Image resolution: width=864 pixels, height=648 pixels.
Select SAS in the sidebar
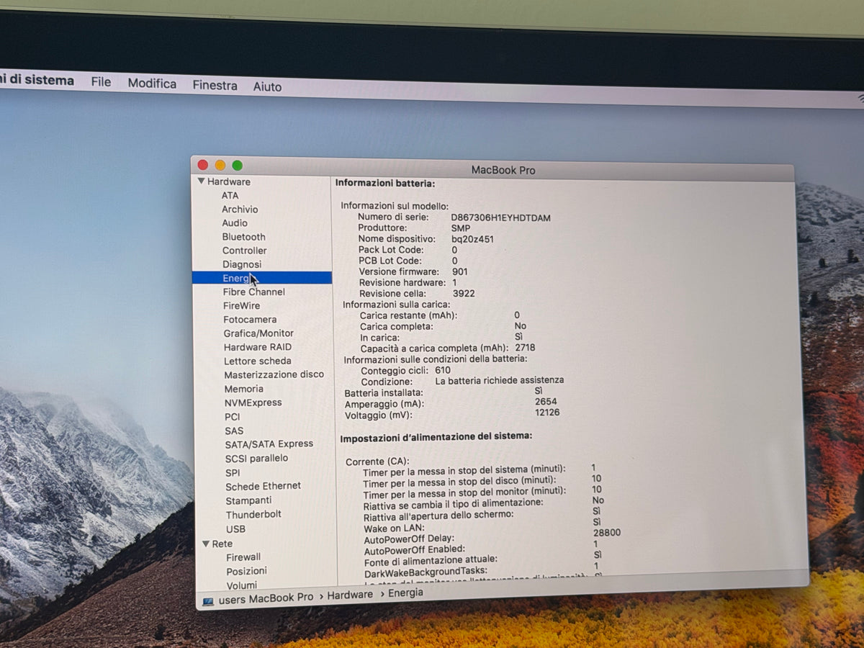tap(234, 431)
